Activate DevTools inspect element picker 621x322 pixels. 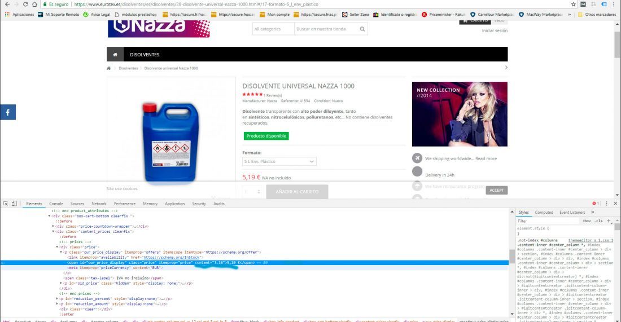coord(6,204)
